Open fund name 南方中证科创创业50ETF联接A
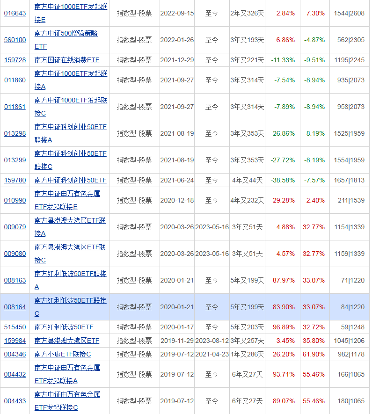 tap(71, 133)
